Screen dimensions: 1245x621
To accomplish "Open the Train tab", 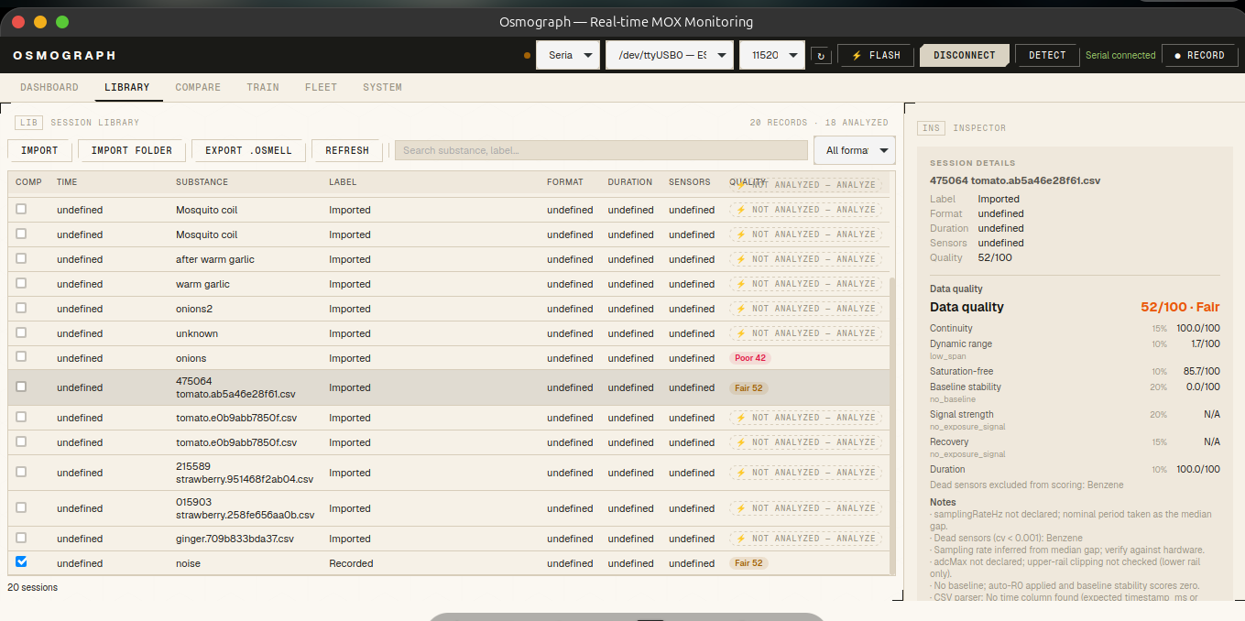I will (263, 87).
